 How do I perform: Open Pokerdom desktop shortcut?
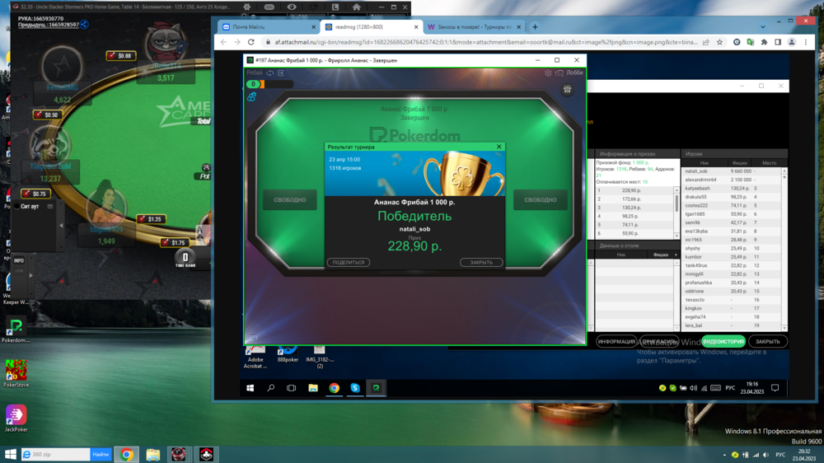click(16, 326)
